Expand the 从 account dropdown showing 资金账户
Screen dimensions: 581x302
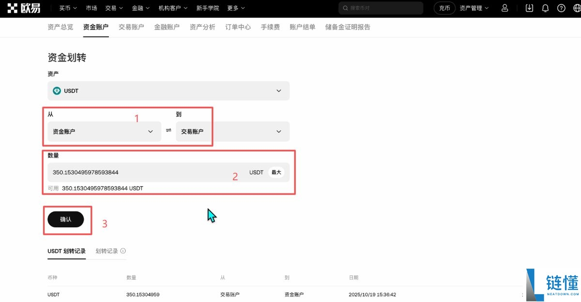tap(104, 131)
